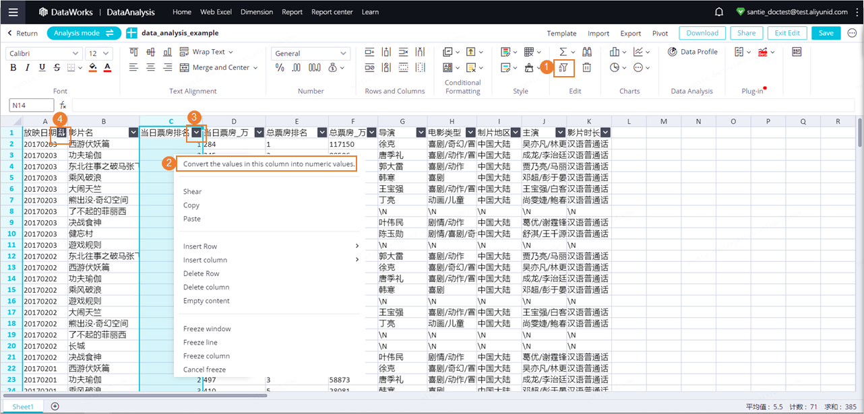Click the strikethrough formatting icon
This screenshot has width=864, height=414.
coord(57,67)
